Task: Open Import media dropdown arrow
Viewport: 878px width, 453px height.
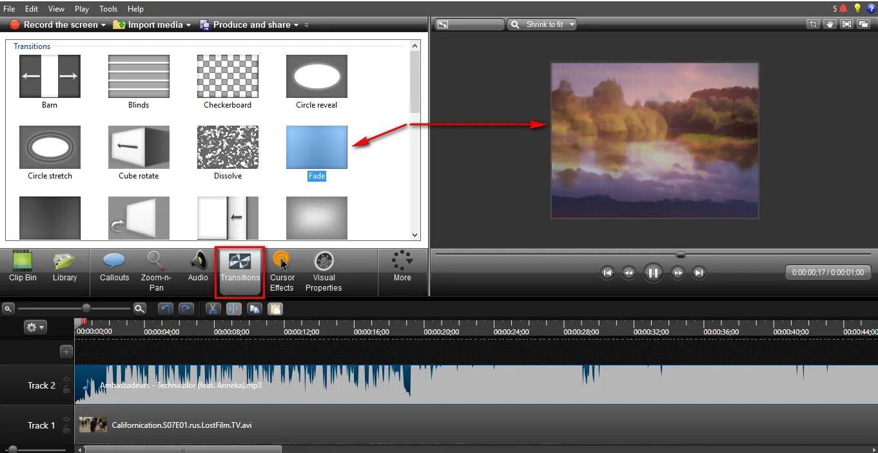Action: 188,25
